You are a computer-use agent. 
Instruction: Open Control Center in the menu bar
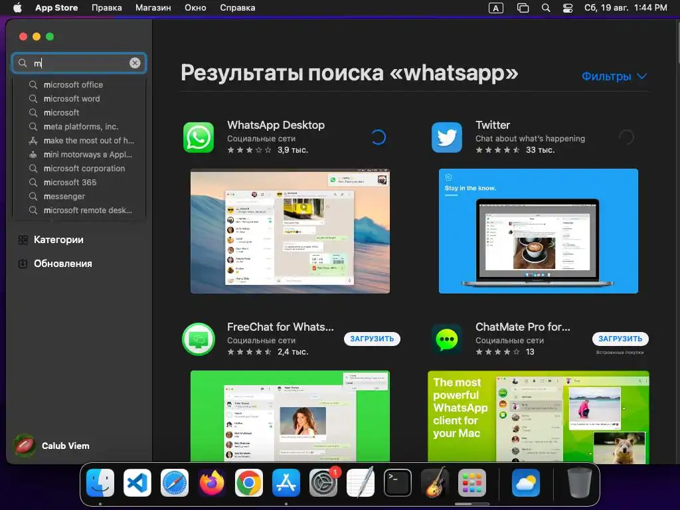point(568,8)
